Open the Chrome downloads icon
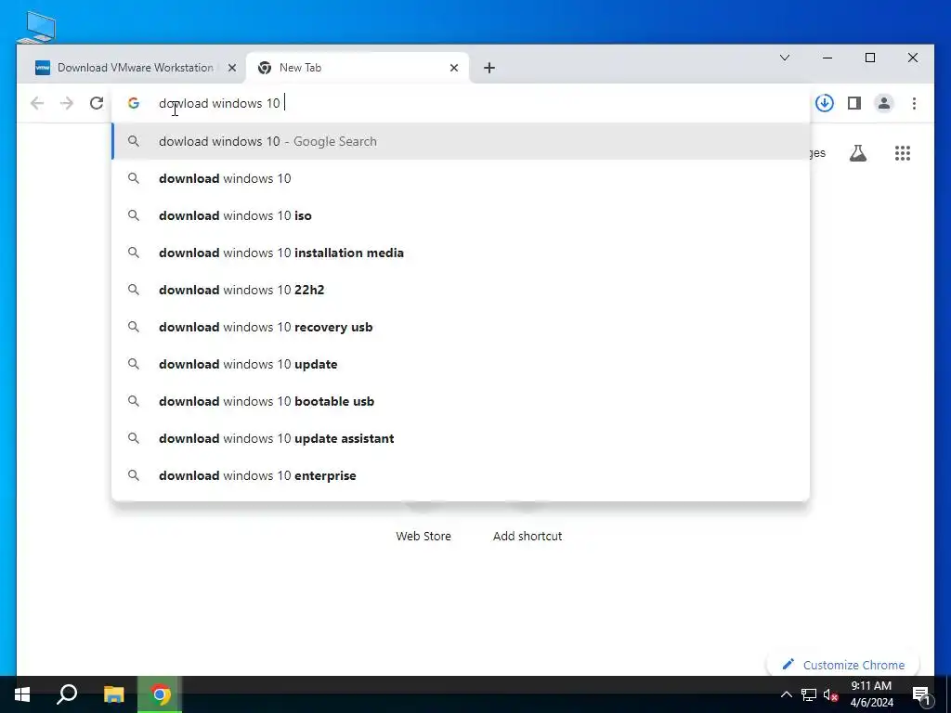 tap(825, 103)
